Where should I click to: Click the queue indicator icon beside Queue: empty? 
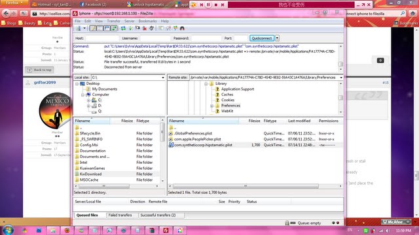[293, 223]
